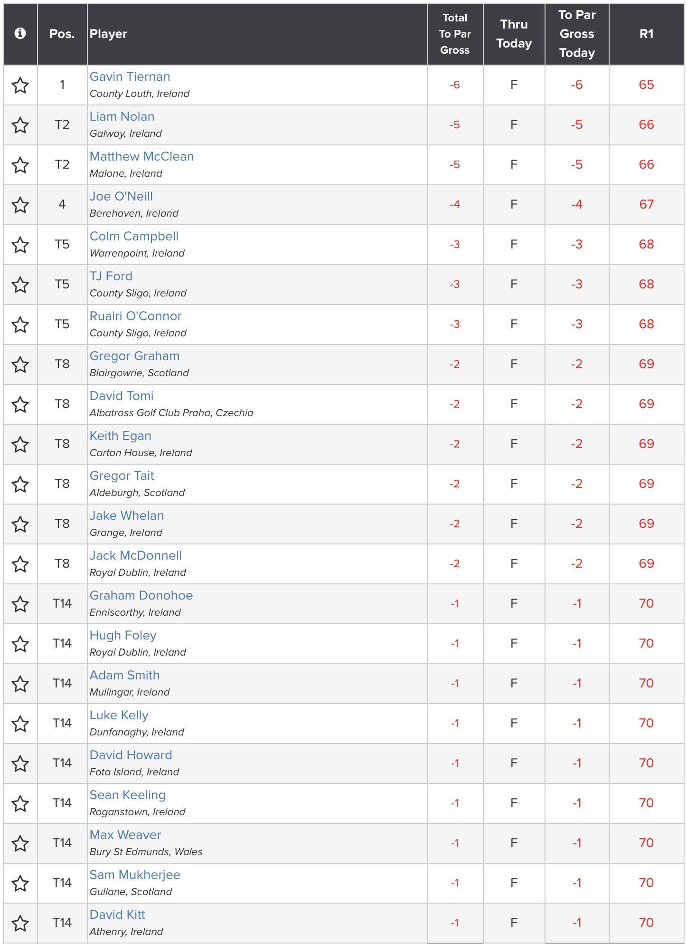Open Liam Nolan's player profile
Screen dimensions: 687x944
(122, 117)
